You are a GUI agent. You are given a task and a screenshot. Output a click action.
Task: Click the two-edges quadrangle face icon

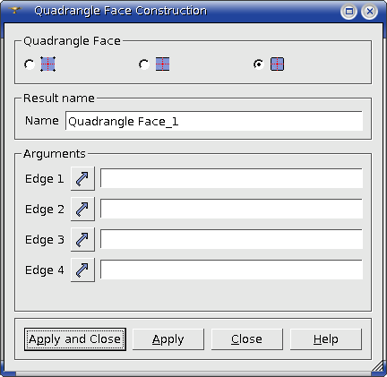pos(162,64)
